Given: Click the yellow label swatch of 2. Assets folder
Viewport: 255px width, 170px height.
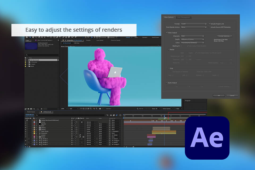Looking at the screenshot, I should click(x=25, y=64).
